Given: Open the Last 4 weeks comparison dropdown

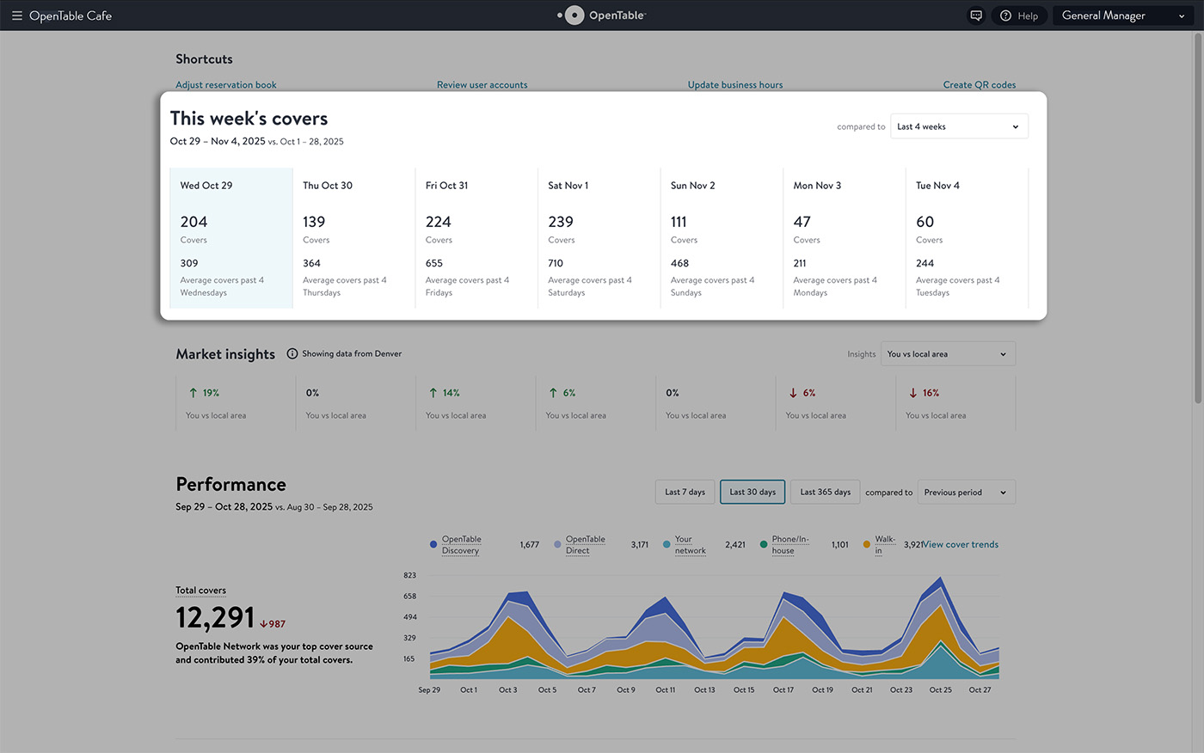Looking at the screenshot, I should [959, 126].
